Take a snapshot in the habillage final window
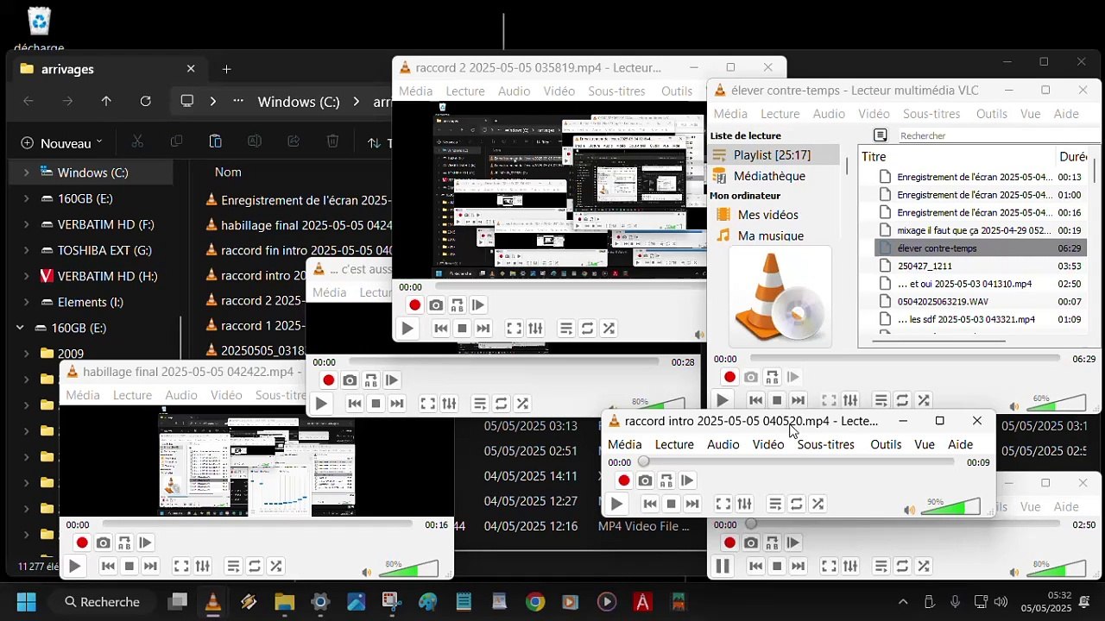This screenshot has height=621, width=1105. coord(103,543)
